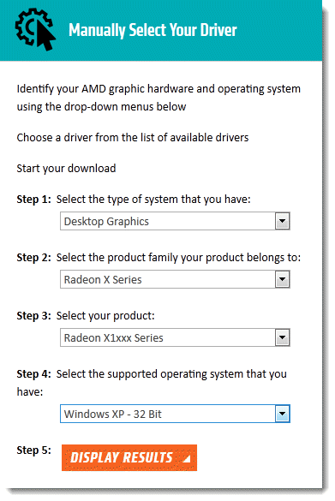Click the Step 4 operating system label
Screen dimensions: 335x501
(152, 383)
